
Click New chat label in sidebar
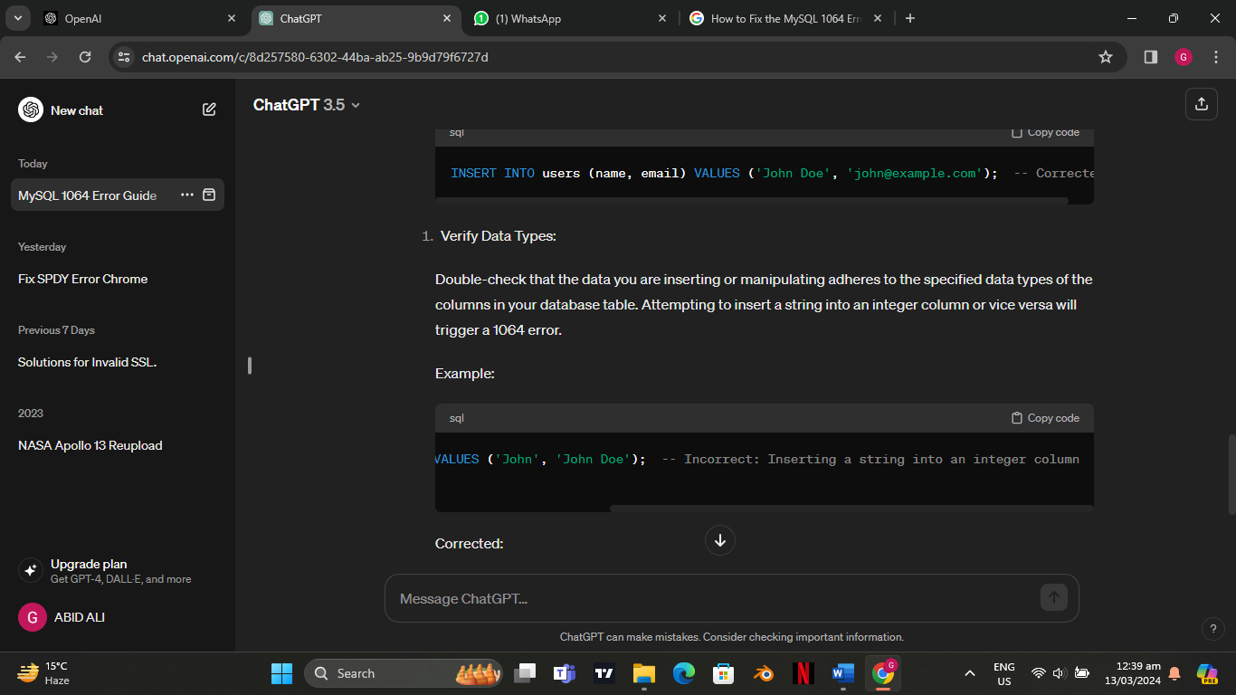(x=77, y=110)
